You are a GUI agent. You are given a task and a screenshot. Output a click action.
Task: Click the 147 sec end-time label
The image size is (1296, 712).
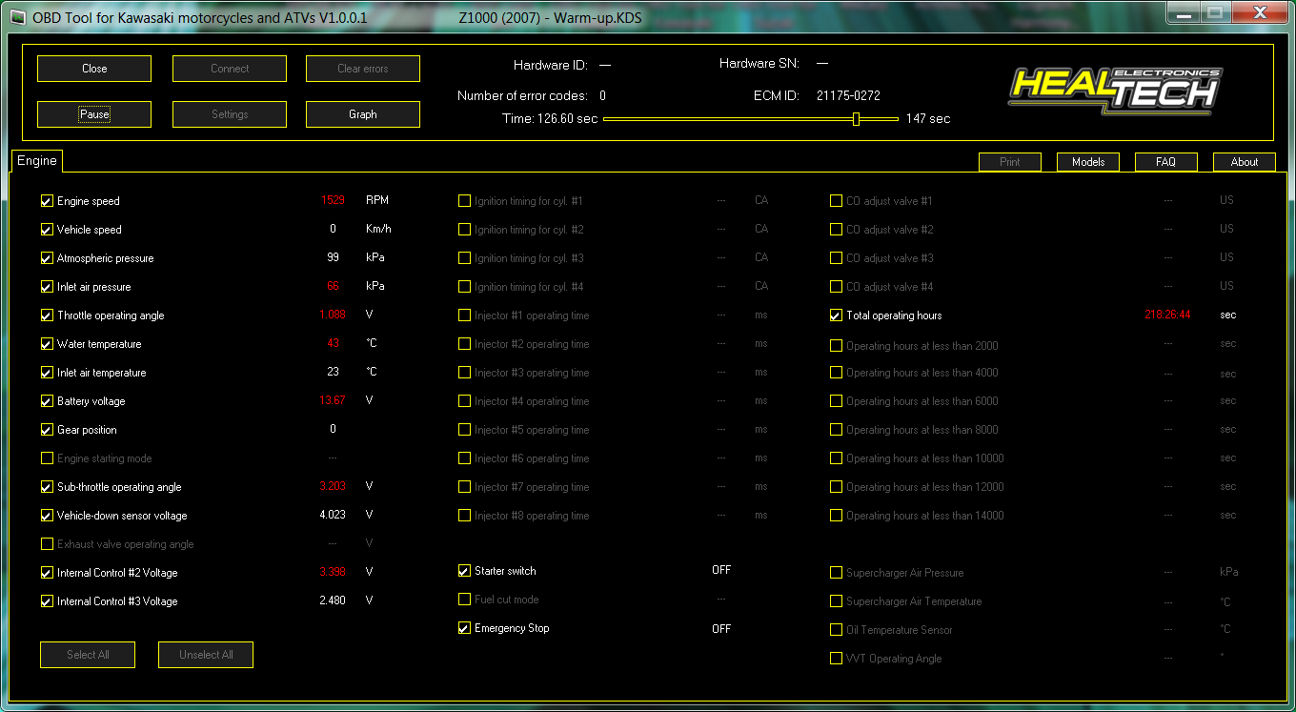coord(928,119)
